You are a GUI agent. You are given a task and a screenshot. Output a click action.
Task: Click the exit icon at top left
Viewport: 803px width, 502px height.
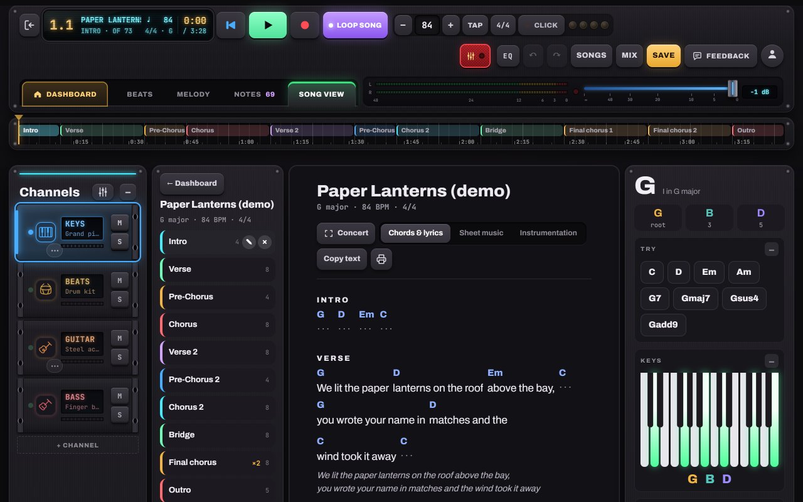(x=29, y=25)
